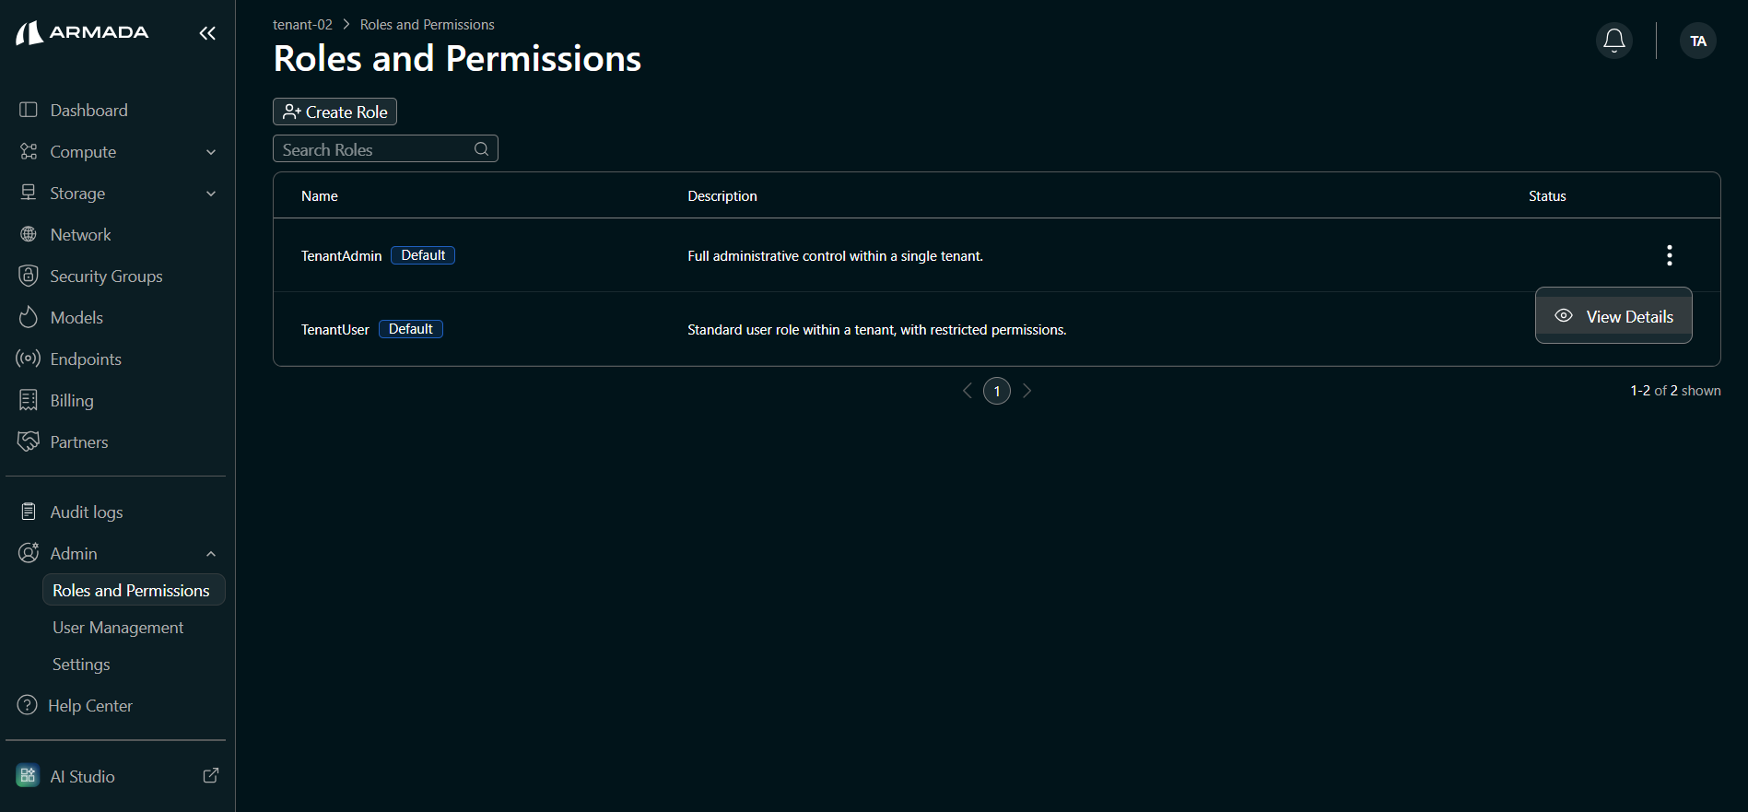Click 'Standard user role within a tenant' description
This screenshot has height=812, width=1748.
876,330
